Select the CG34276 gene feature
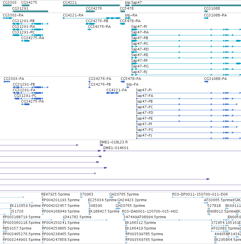Viewport: 241px width, 244px height. pyautogui.click(x=91, y=11)
